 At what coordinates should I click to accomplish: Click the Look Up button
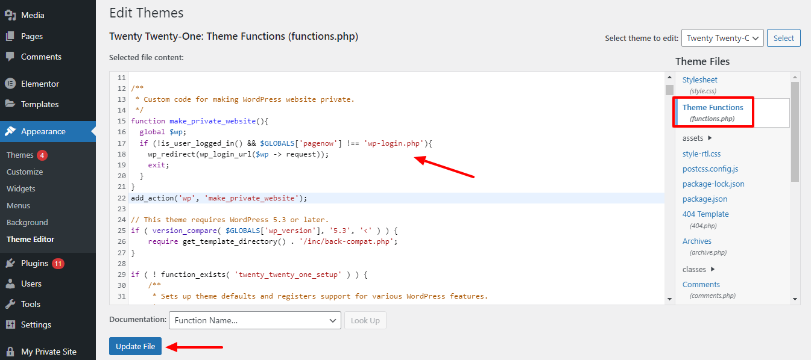pyautogui.click(x=365, y=320)
